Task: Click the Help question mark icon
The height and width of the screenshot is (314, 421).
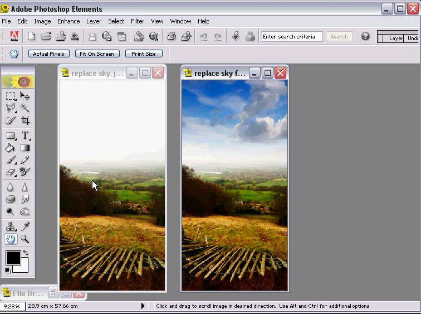Action: pyautogui.click(x=365, y=36)
